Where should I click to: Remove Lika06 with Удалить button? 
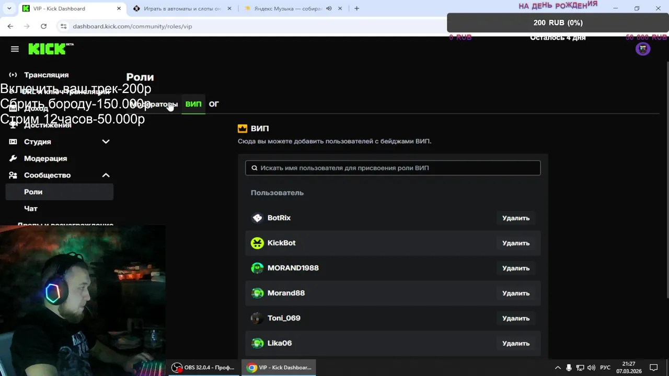coord(516,343)
